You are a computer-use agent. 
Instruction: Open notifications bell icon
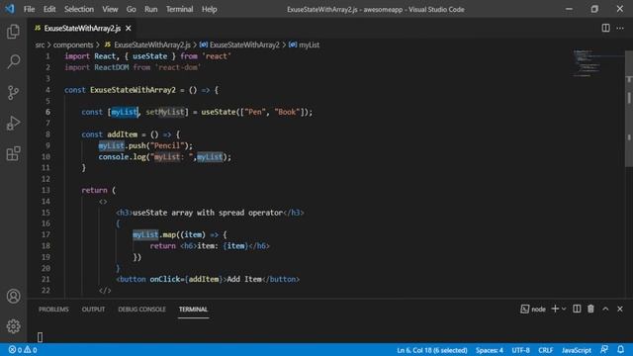coord(620,349)
